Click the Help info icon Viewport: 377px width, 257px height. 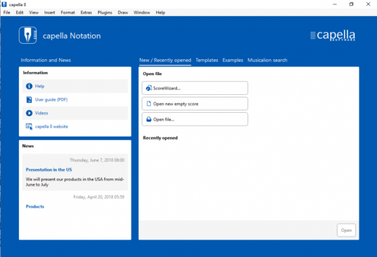(29, 86)
